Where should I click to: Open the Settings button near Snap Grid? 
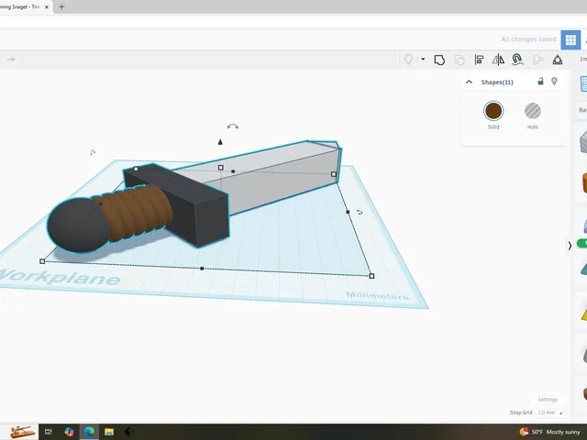coord(548,400)
